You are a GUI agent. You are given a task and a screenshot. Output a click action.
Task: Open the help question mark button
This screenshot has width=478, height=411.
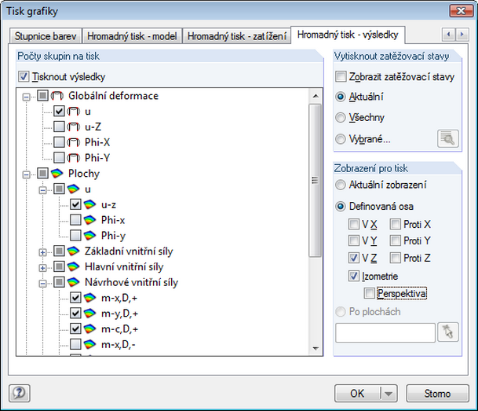tap(19, 393)
